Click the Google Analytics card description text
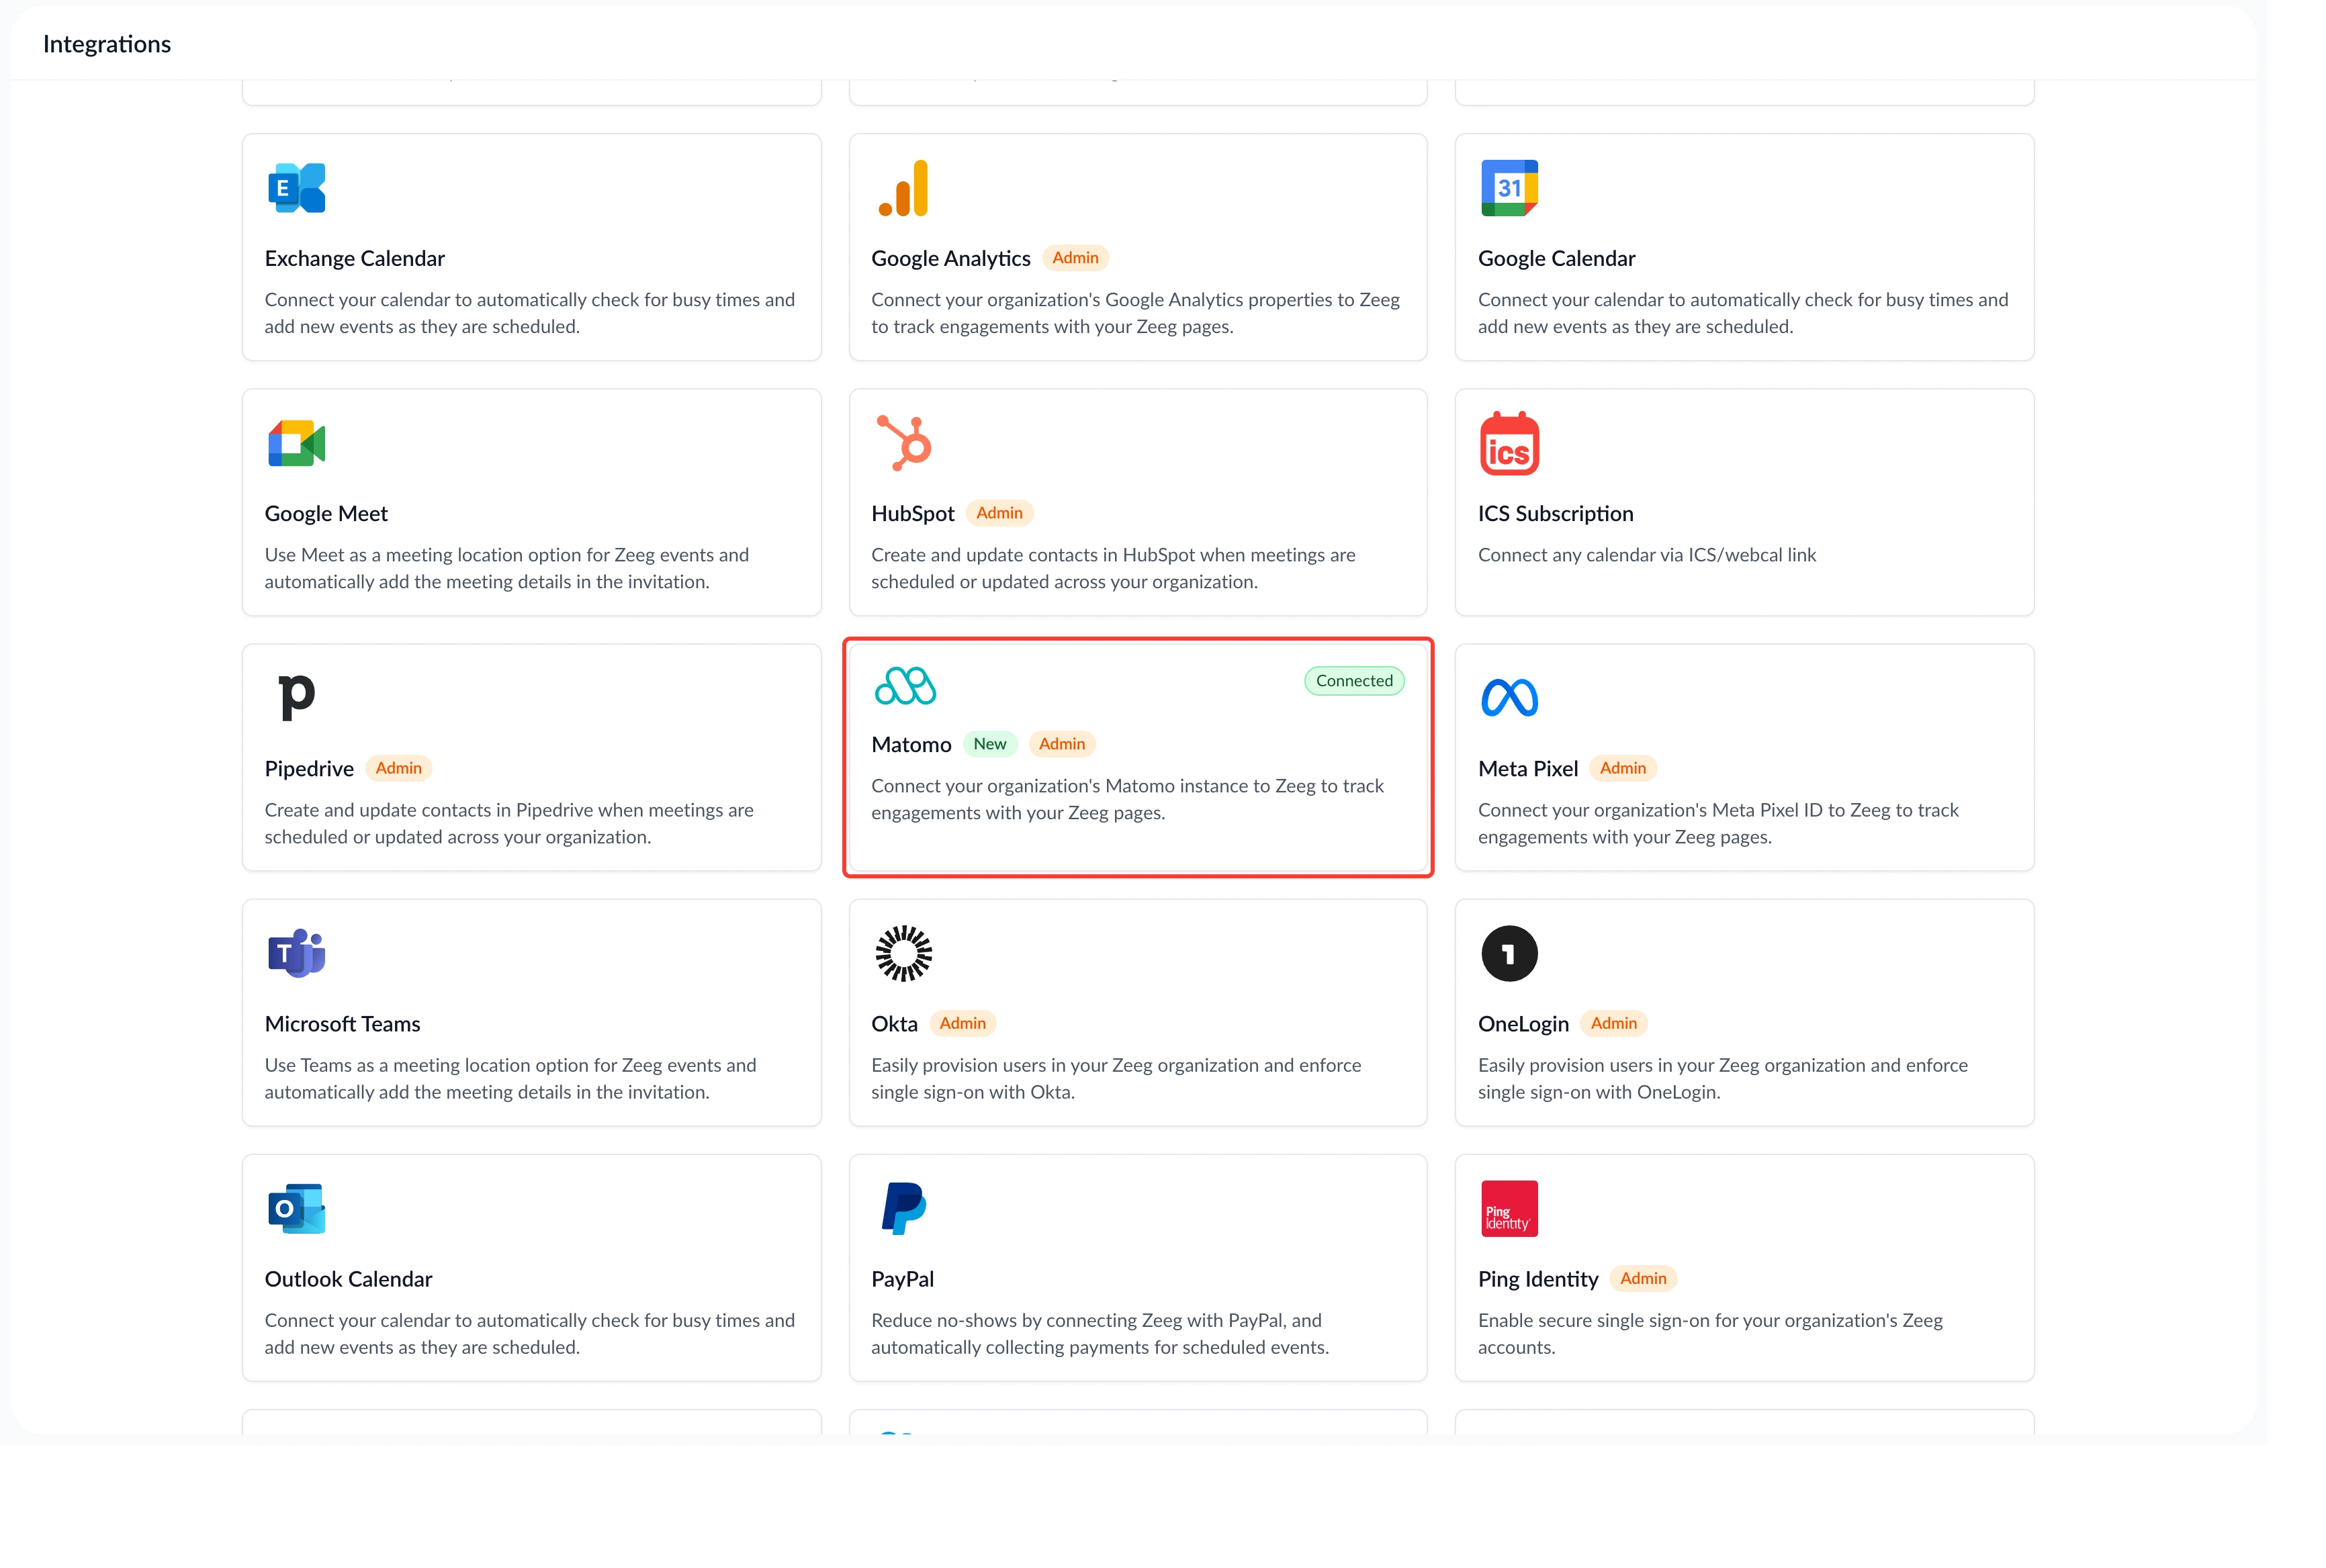The width and height of the screenshot is (2326, 1568). [1135, 313]
